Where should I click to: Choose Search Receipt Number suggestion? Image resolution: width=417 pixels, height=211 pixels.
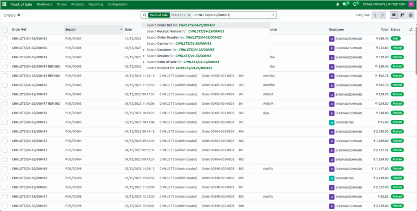point(205,31)
